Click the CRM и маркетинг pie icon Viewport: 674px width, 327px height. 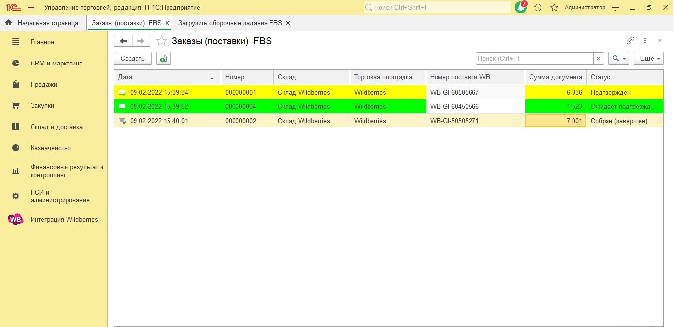pos(16,64)
